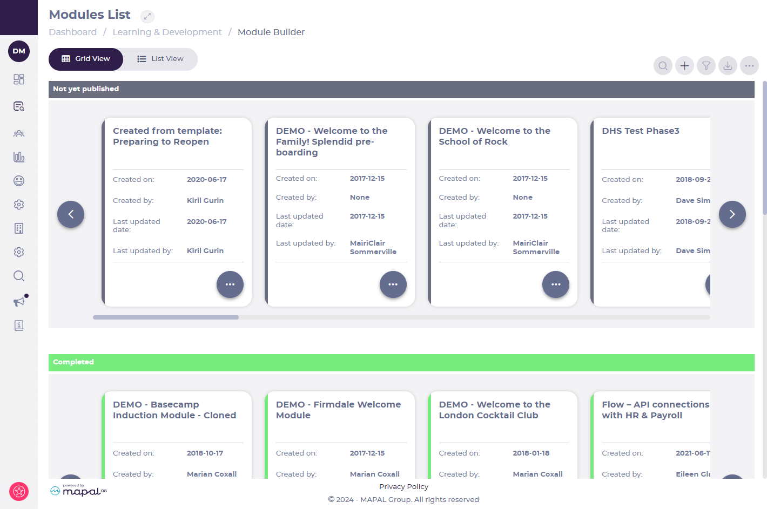Click the pink star badge icon
767x509 pixels.
click(x=19, y=491)
